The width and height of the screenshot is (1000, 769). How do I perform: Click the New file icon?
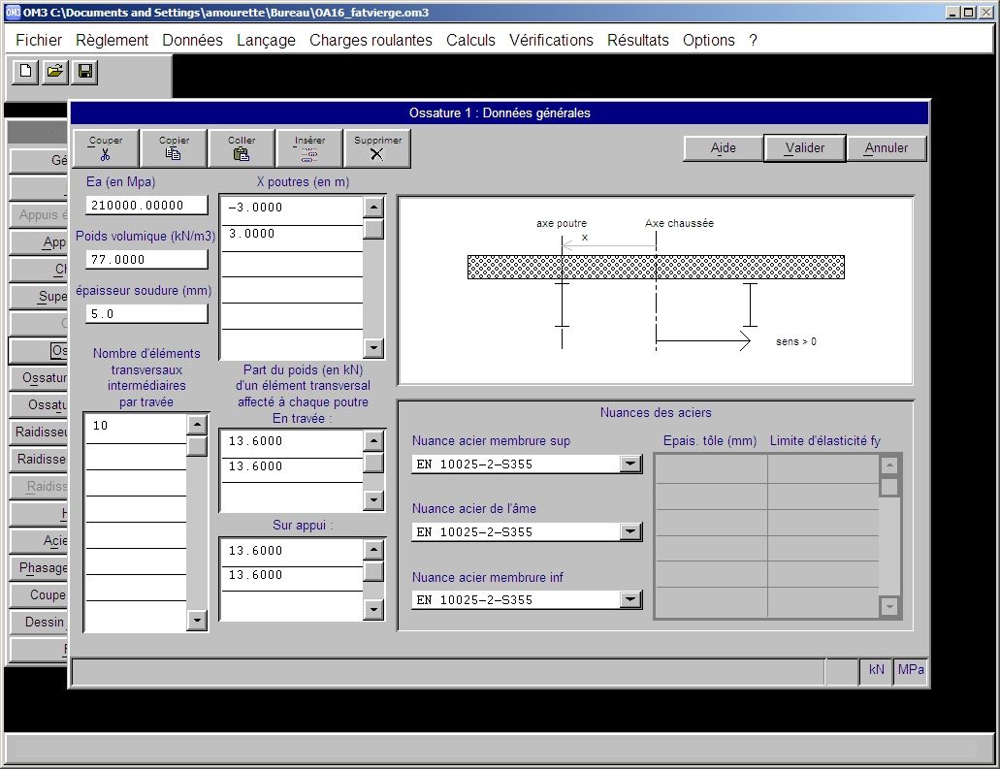coord(25,72)
